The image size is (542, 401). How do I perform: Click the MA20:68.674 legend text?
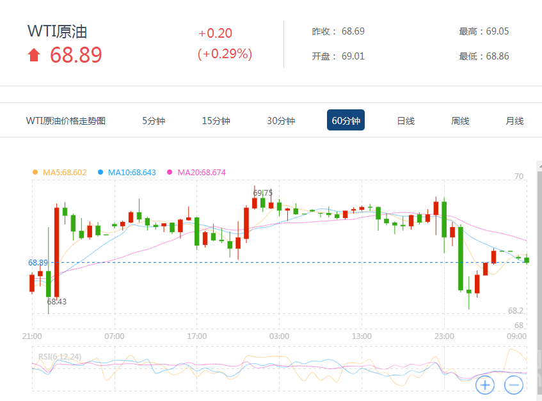(202, 172)
